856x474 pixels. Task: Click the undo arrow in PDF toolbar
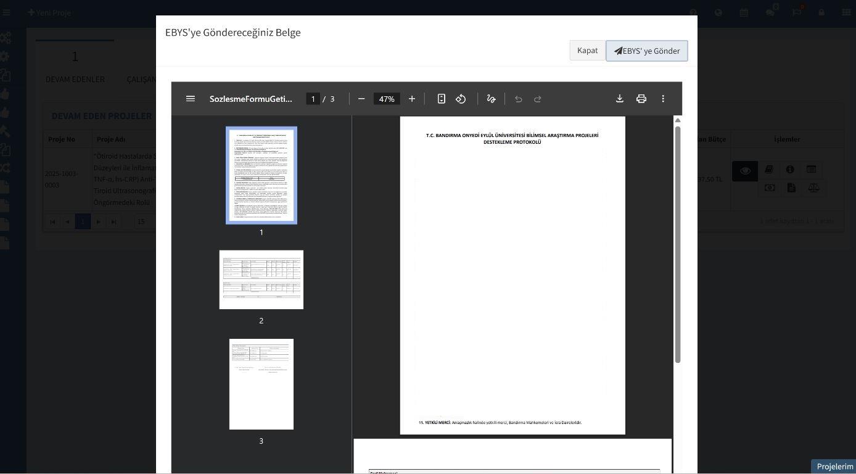point(518,99)
